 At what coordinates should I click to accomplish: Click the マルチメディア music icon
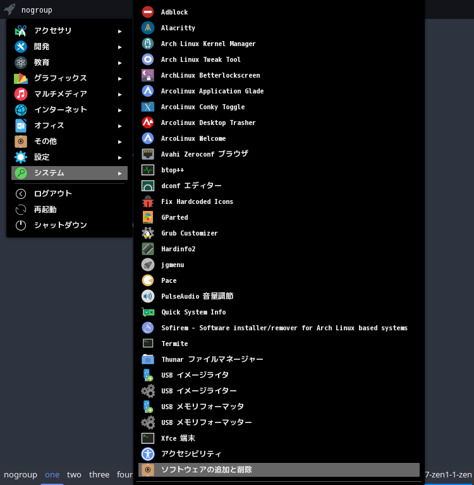[x=21, y=93]
